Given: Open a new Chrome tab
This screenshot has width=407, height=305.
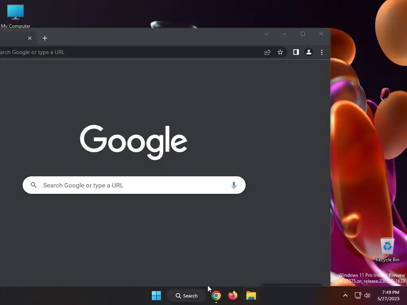Looking at the screenshot, I should (45, 38).
